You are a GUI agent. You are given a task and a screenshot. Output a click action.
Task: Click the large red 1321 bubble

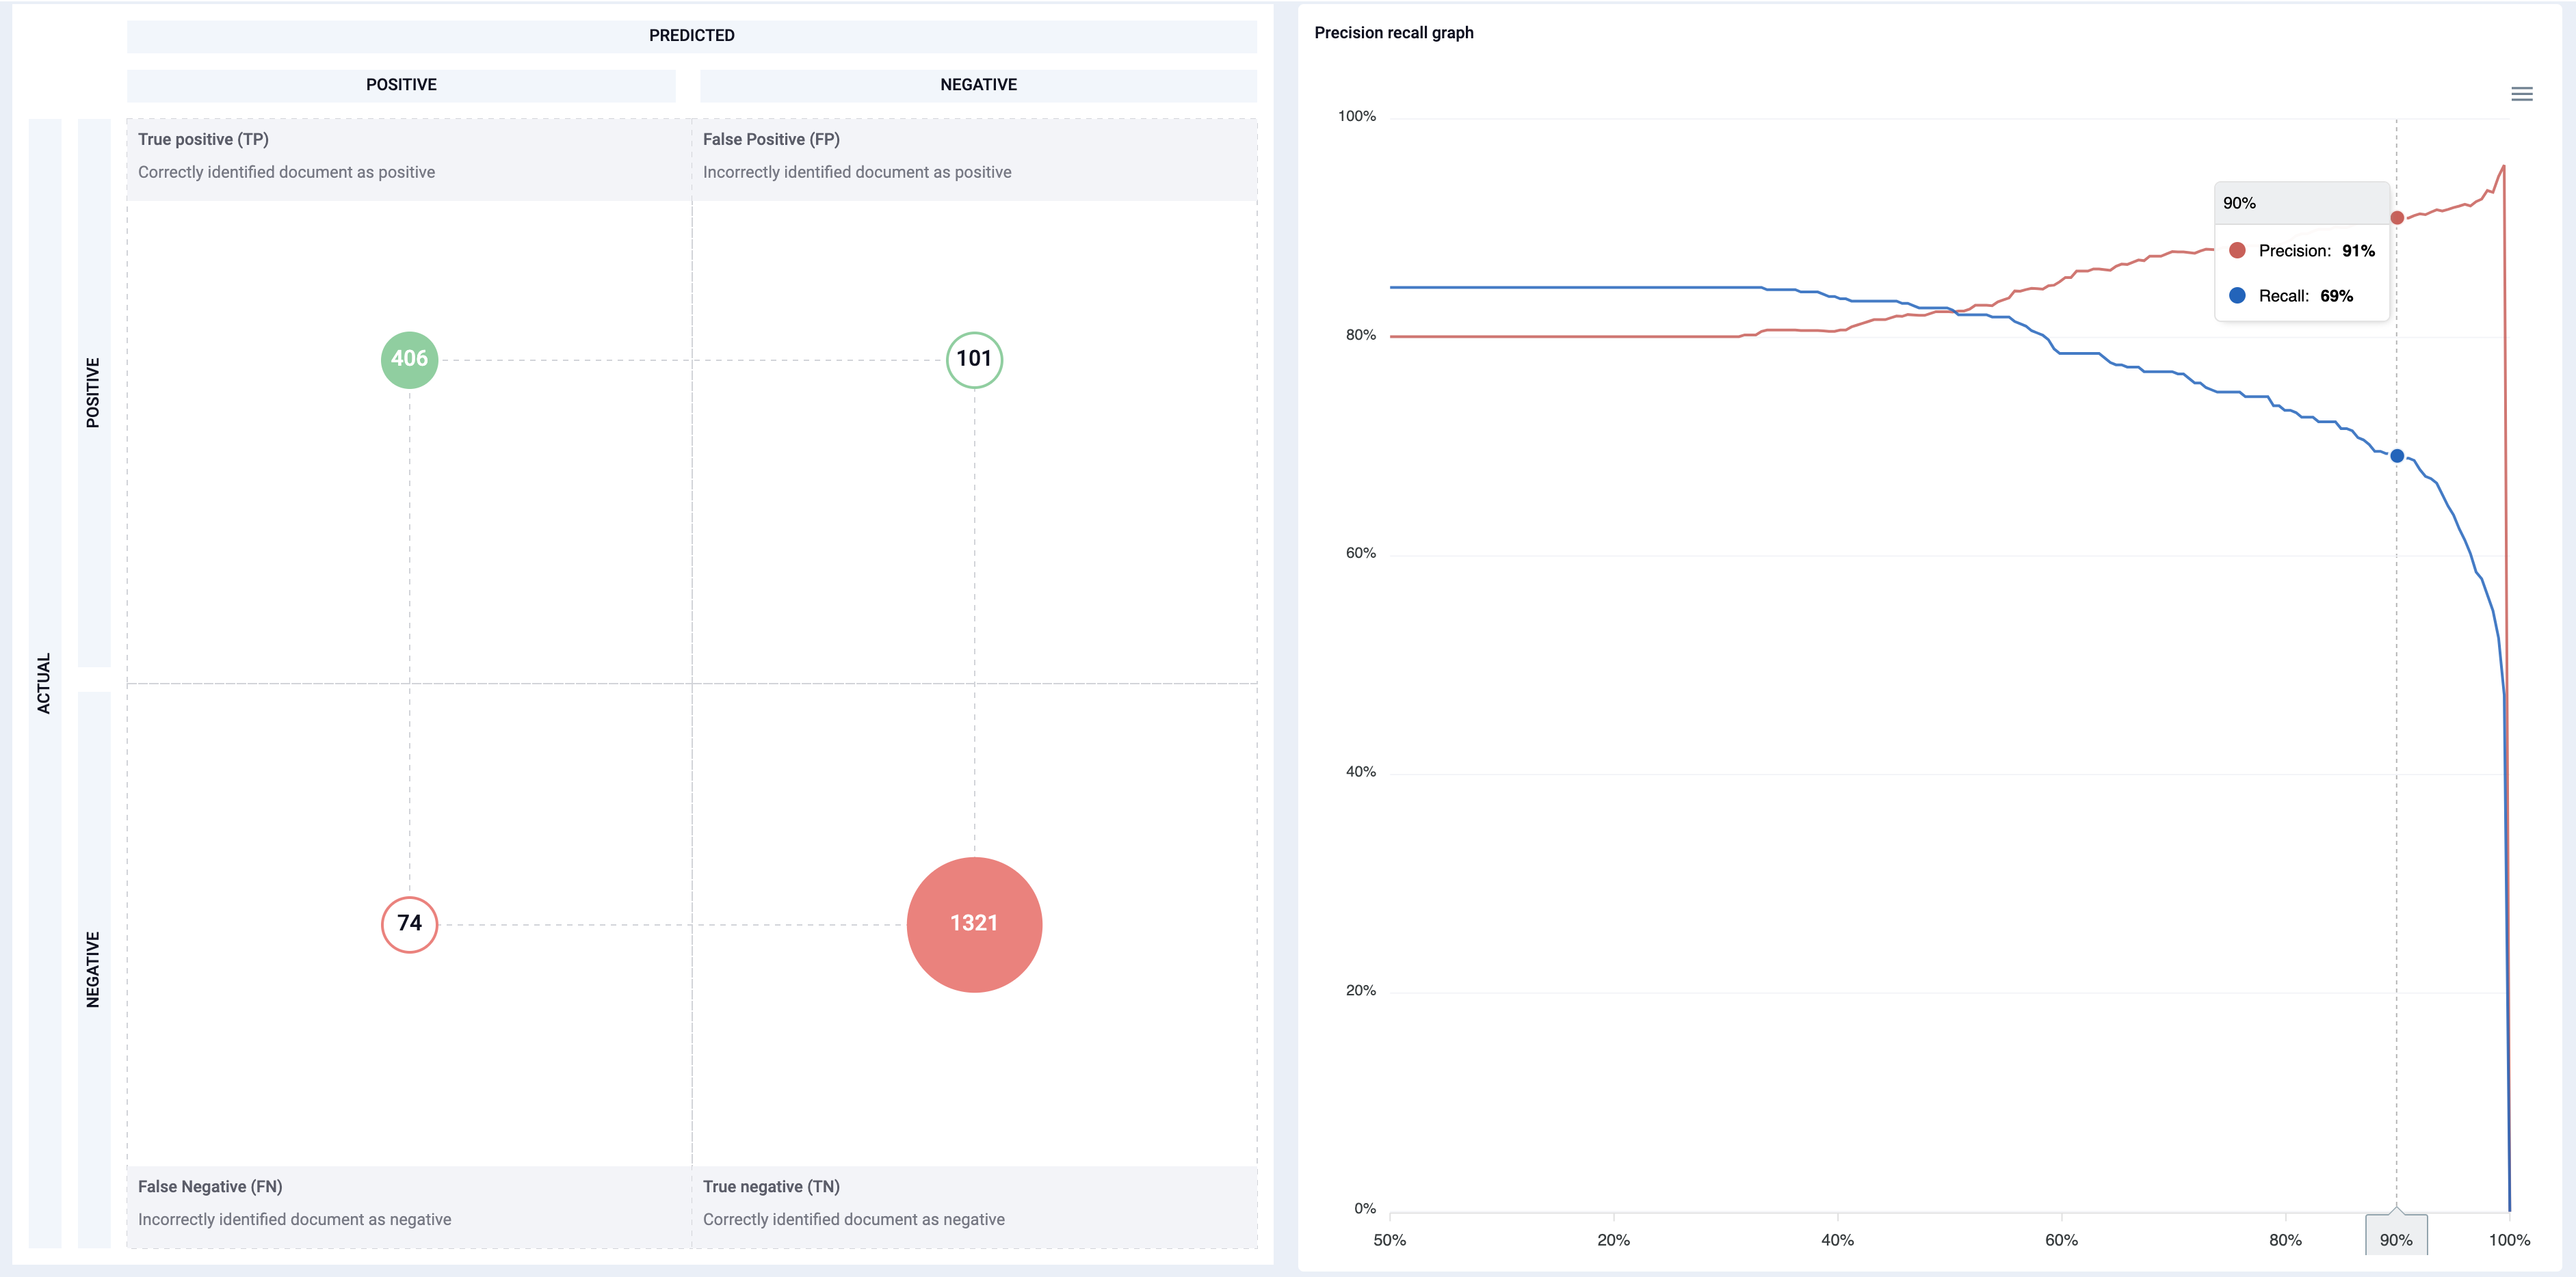pos(974,924)
